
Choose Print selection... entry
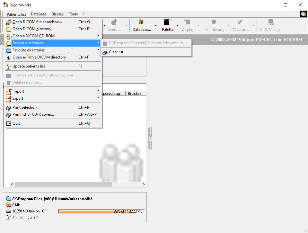53,107
